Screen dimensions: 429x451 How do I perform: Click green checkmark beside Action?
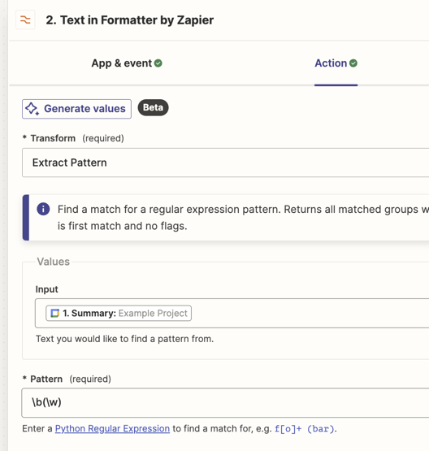[353, 63]
